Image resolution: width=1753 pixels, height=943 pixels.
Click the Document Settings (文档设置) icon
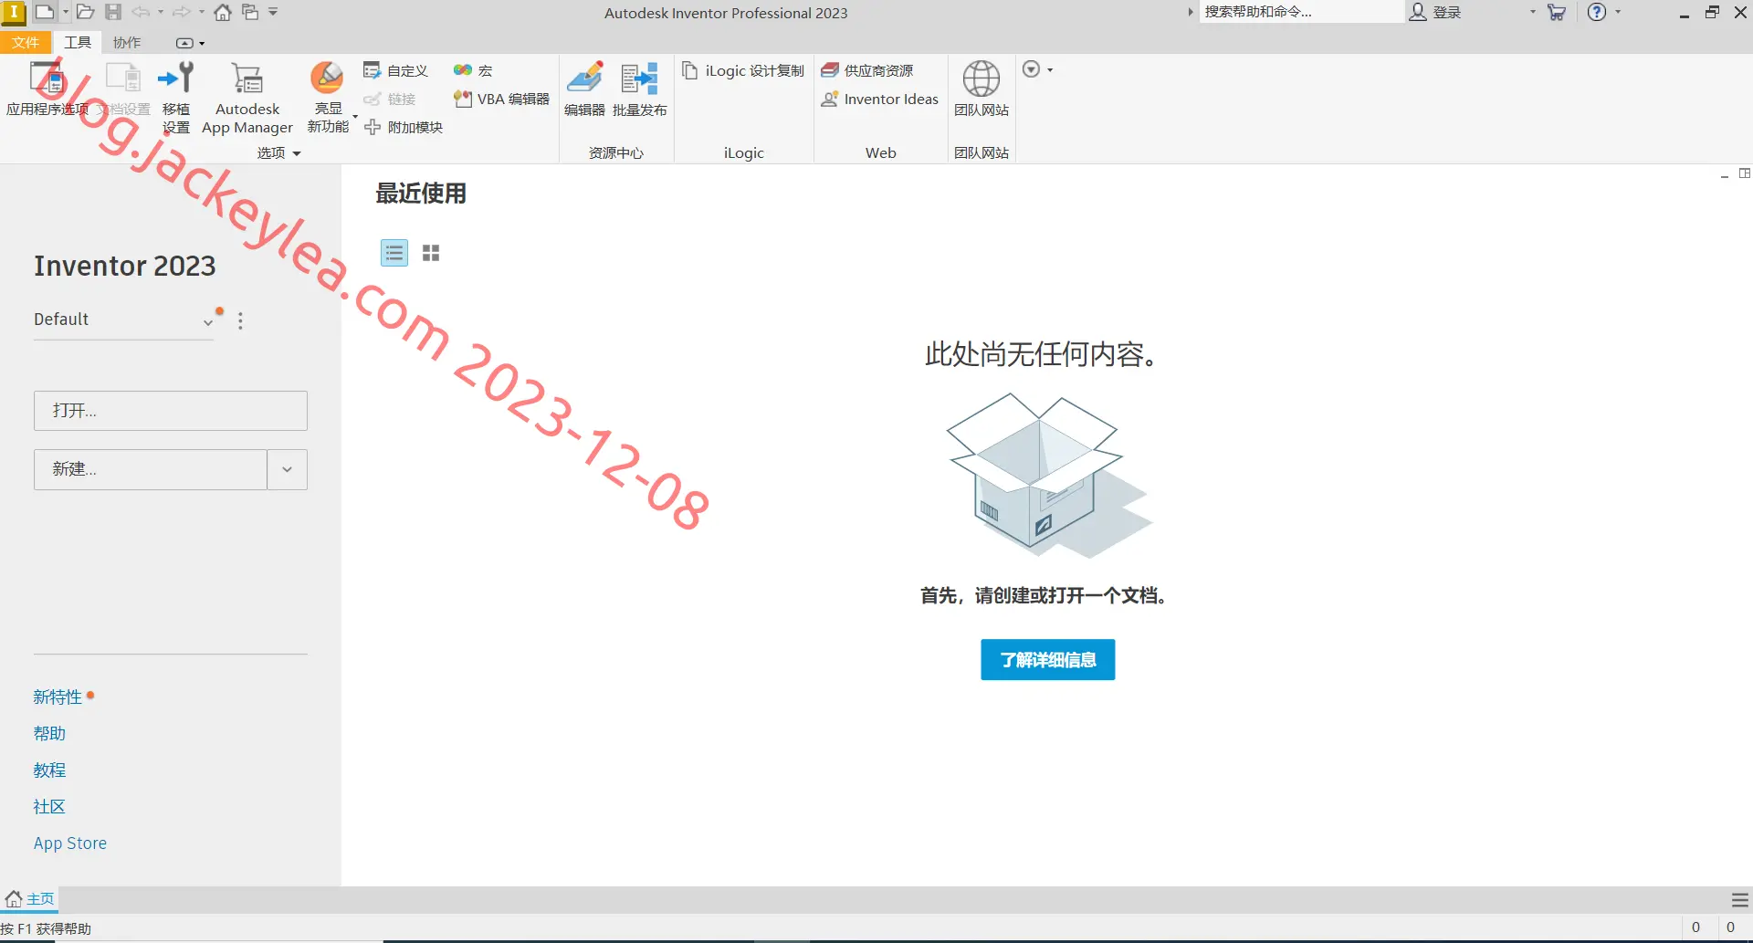123,89
